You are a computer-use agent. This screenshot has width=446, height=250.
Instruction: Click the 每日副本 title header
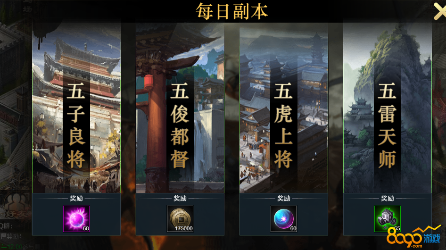pyautogui.click(x=232, y=11)
